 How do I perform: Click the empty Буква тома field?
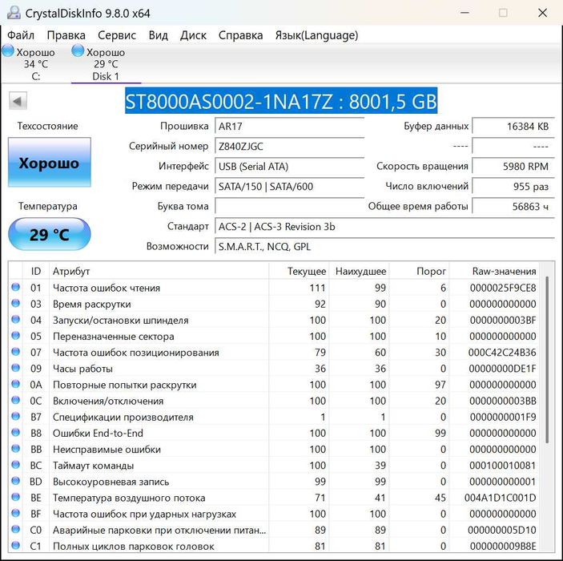pos(289,207)
